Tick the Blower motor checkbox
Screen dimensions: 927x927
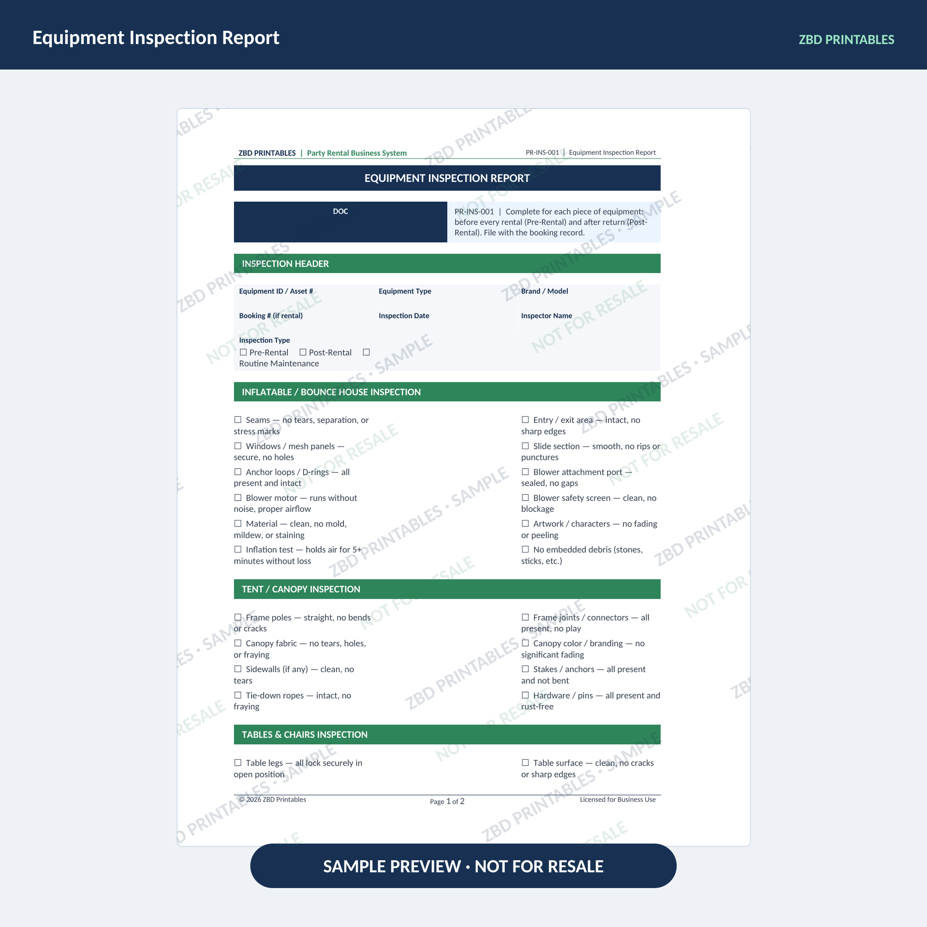237,497
